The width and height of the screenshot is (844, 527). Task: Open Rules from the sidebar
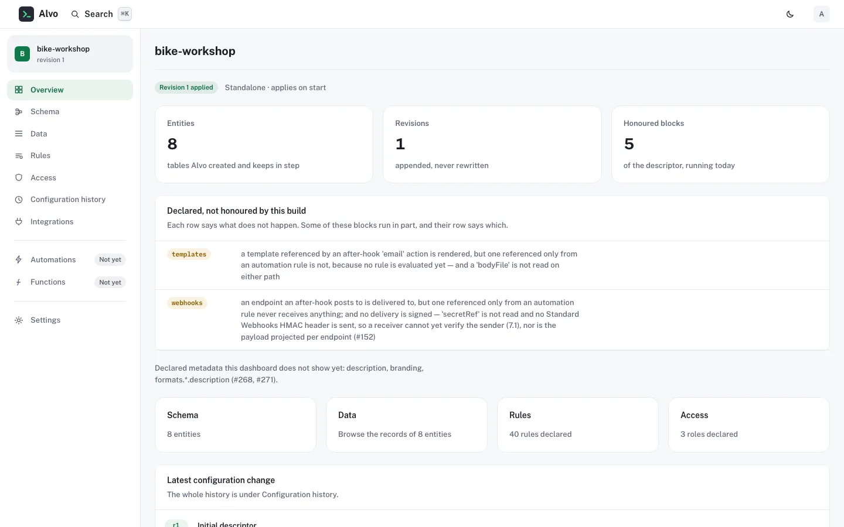click(x=70, y=156)
